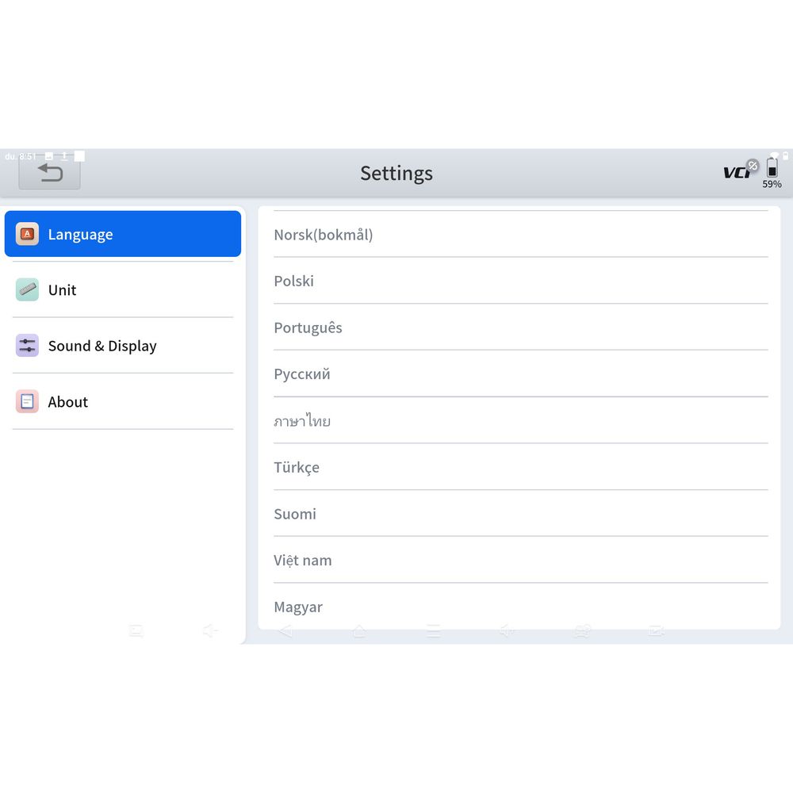Viewport: 793px width, 793px height.
Task: Open the Unit settings section
Action: [123, 290]
